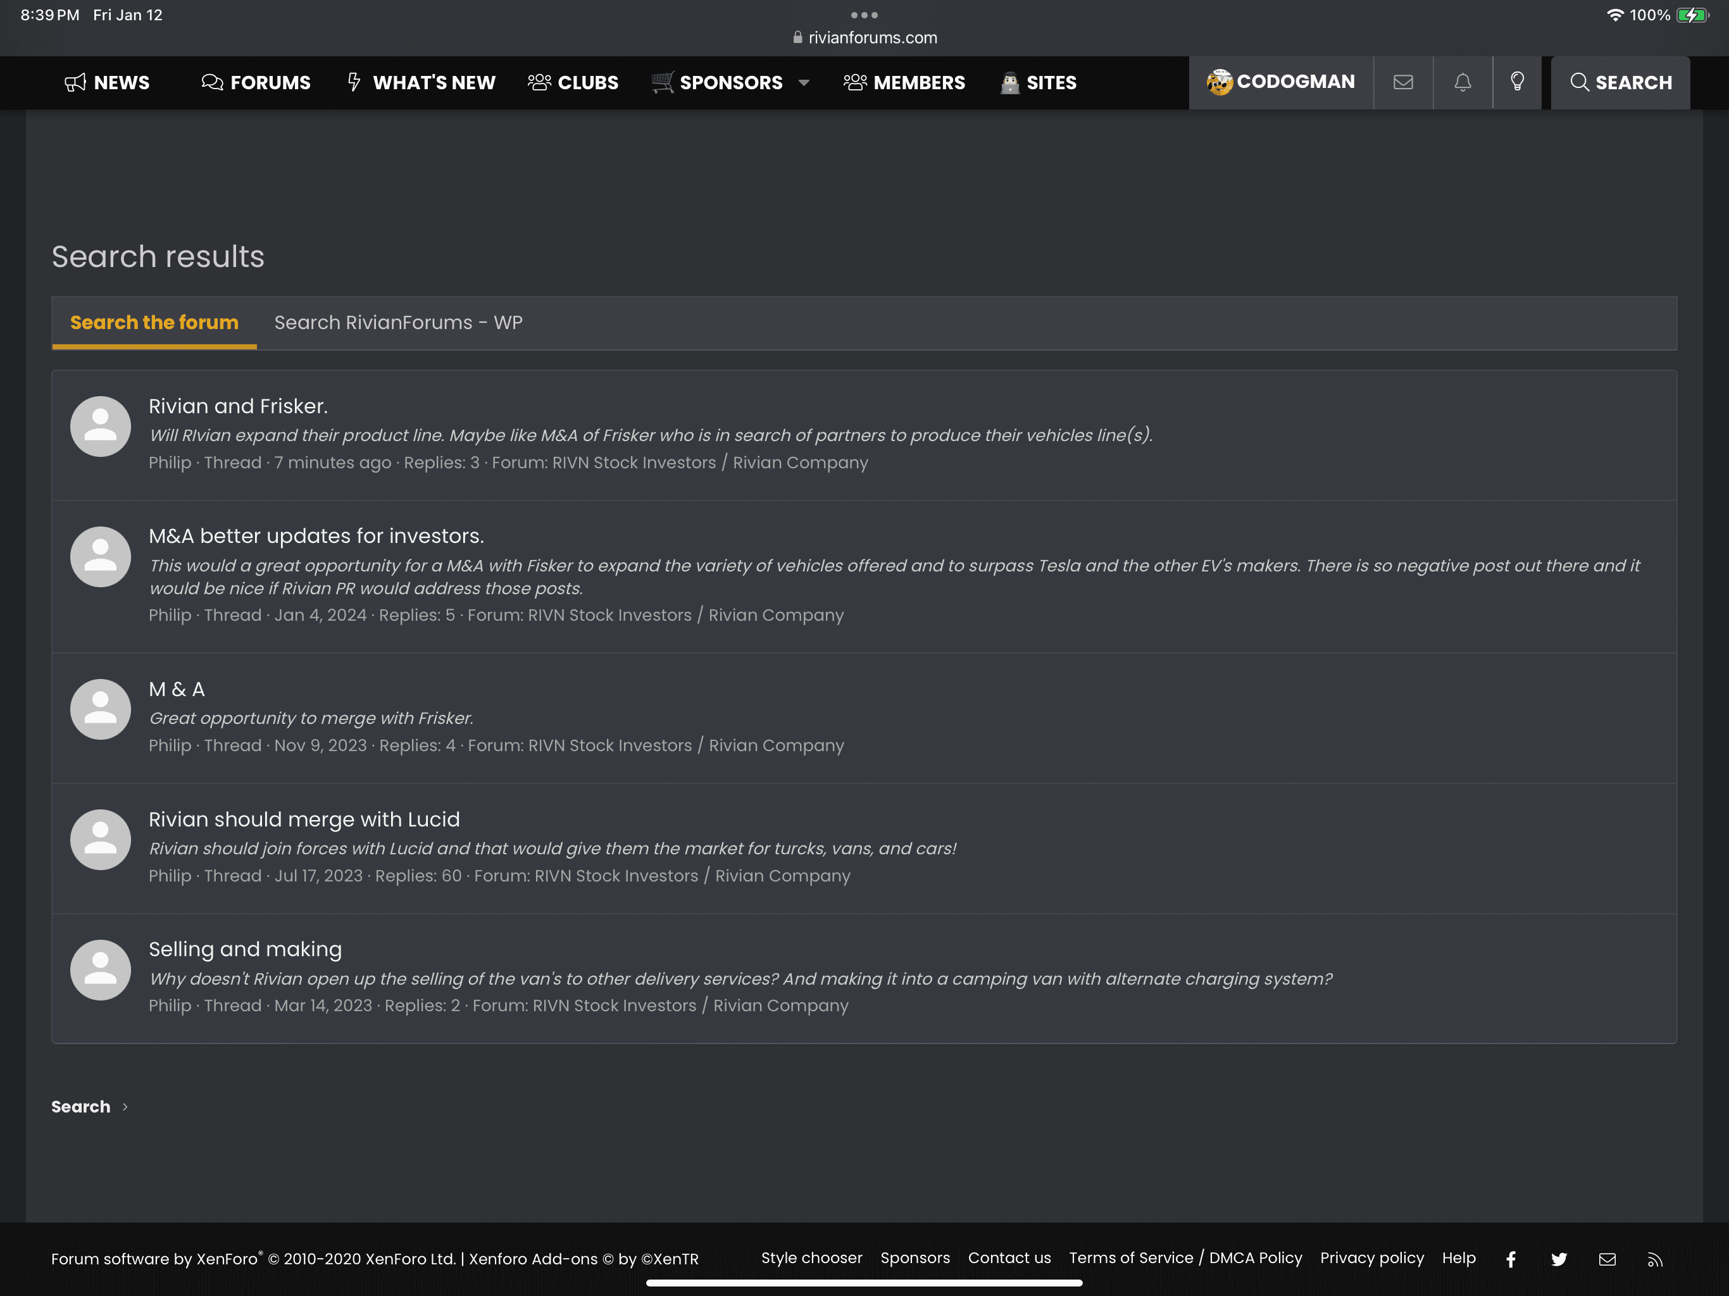Open the Privacy policy footer link
The width and height of the screenshot is (1729, 1296).
click(1372, 1257)
